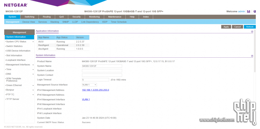Image resolution: width=260 pixels, height=129 pixels.
Task: Click the page vertical scrollbar
Action: pos(255,51)
